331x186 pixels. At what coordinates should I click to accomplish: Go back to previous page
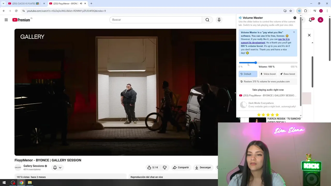click(4, 11)
